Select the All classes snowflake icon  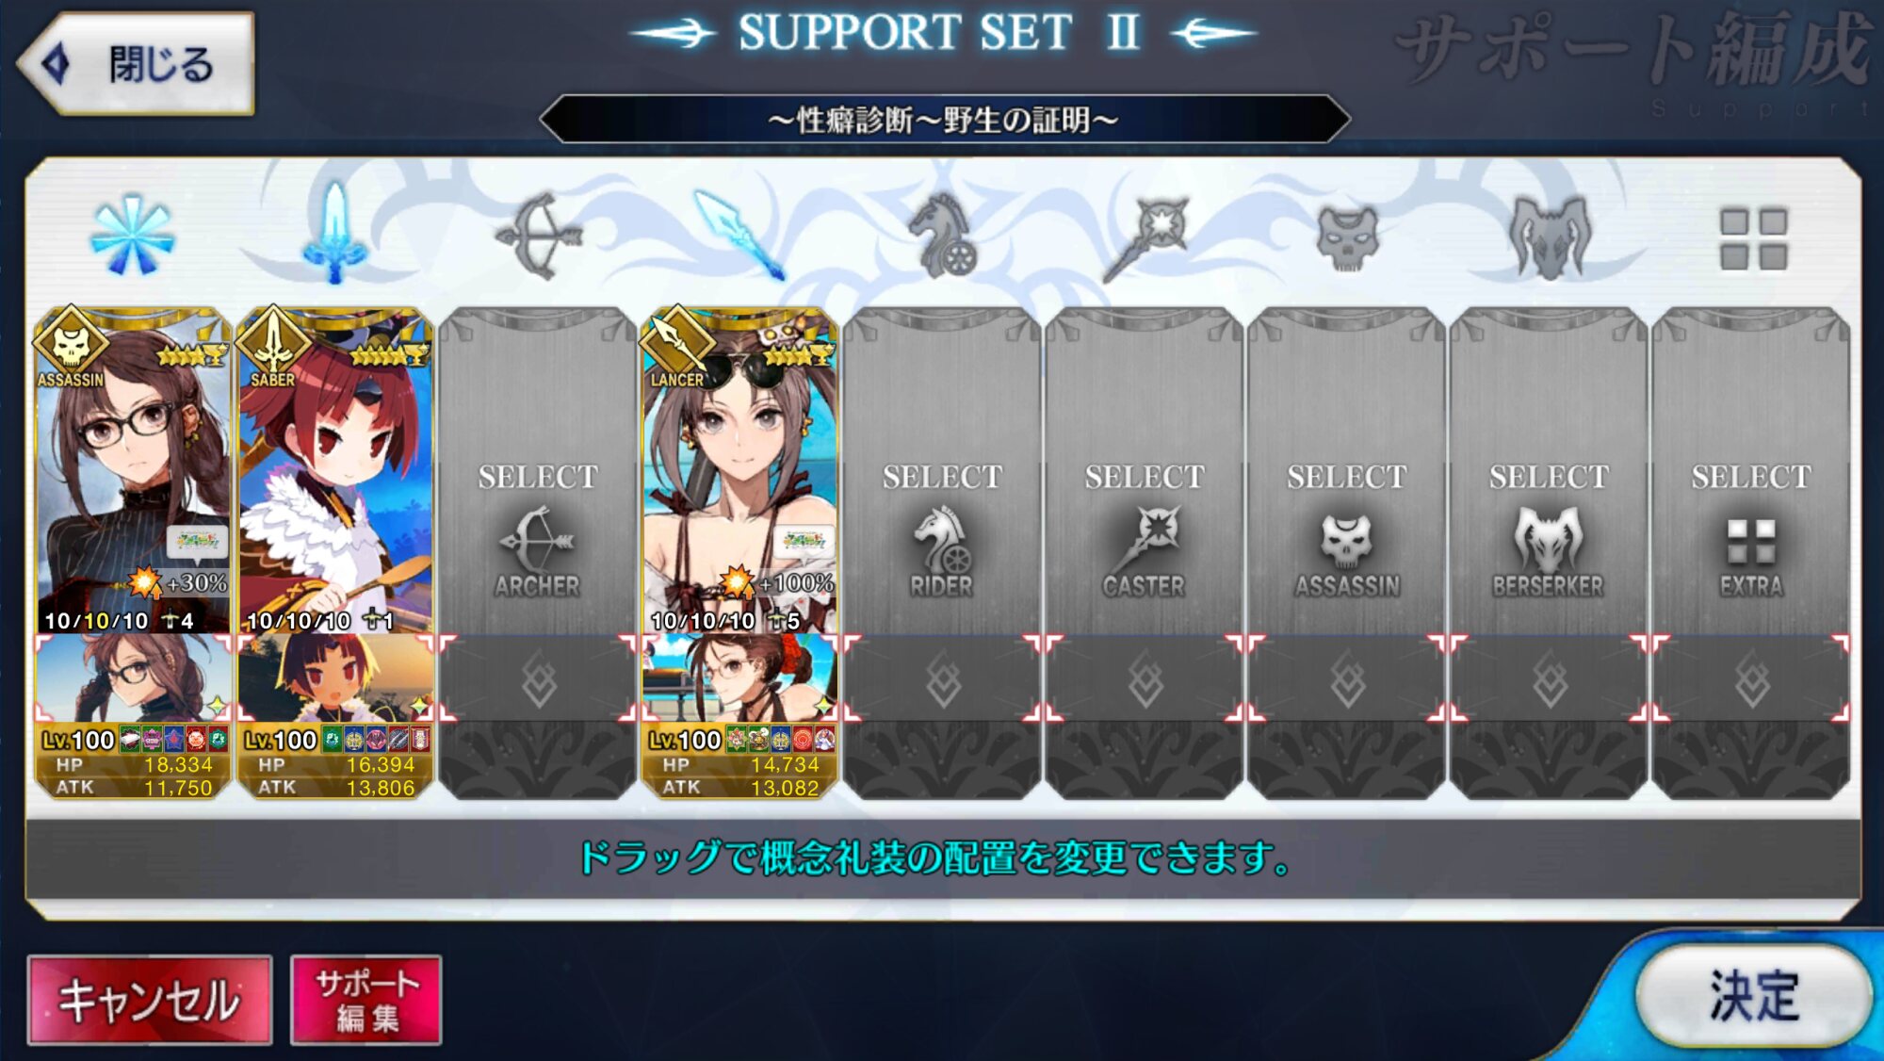point(132,236)
